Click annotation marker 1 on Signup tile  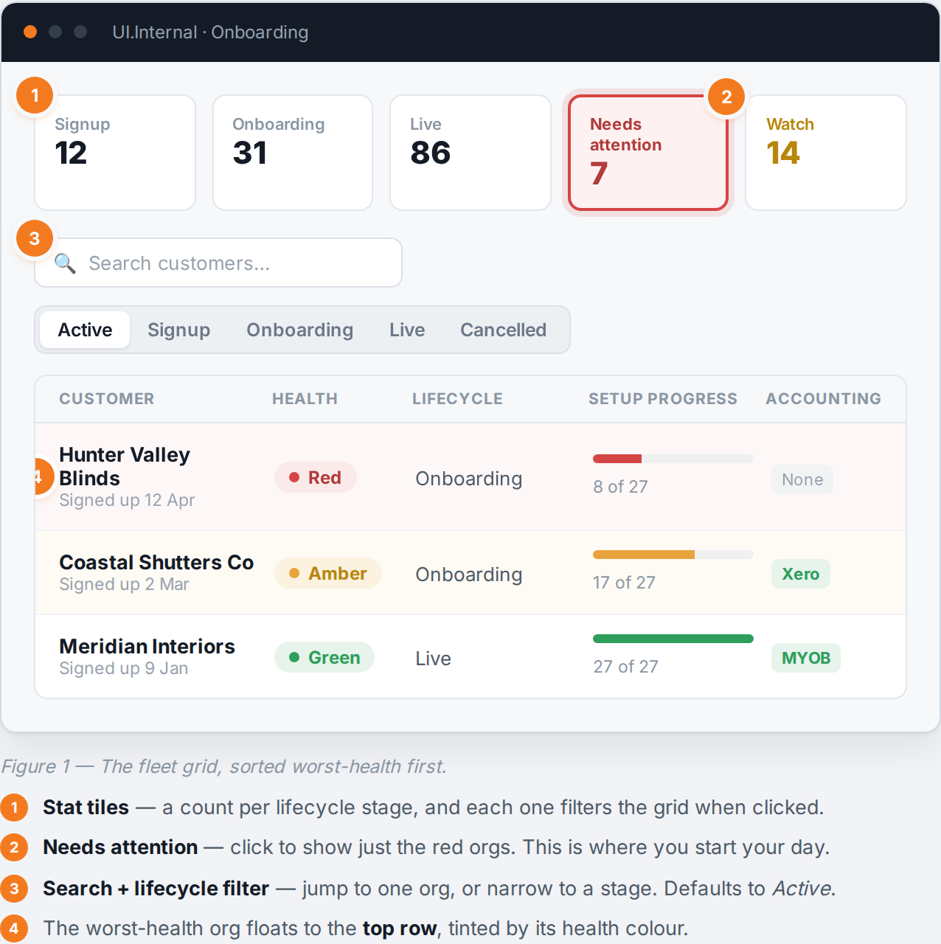point(35,96)
